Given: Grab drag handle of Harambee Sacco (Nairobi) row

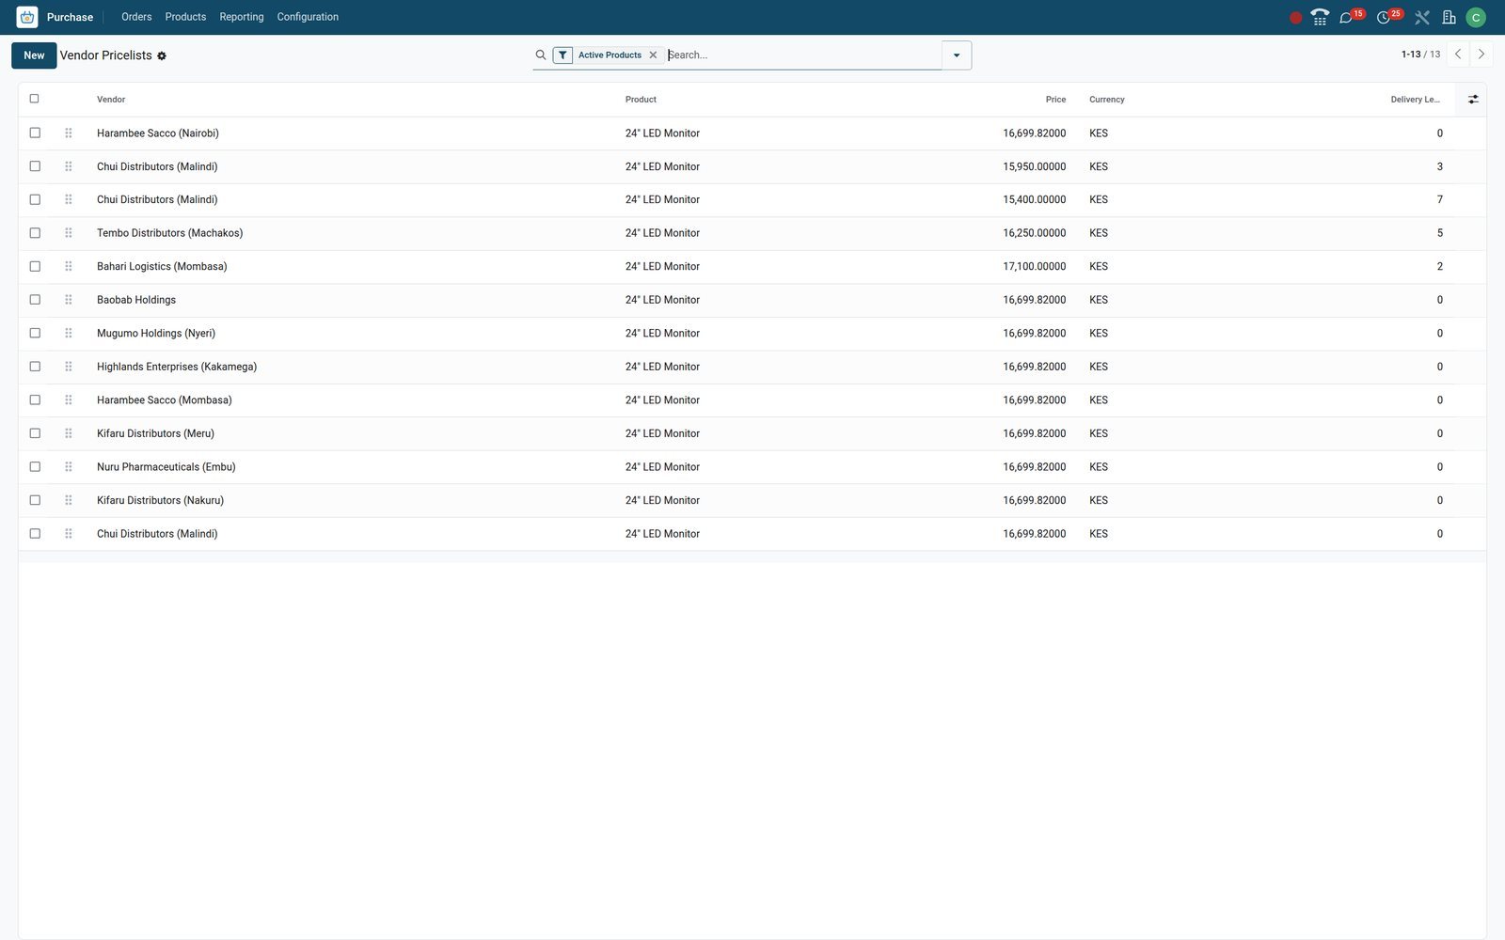Looking at the screenshot, I should point(69,133).
